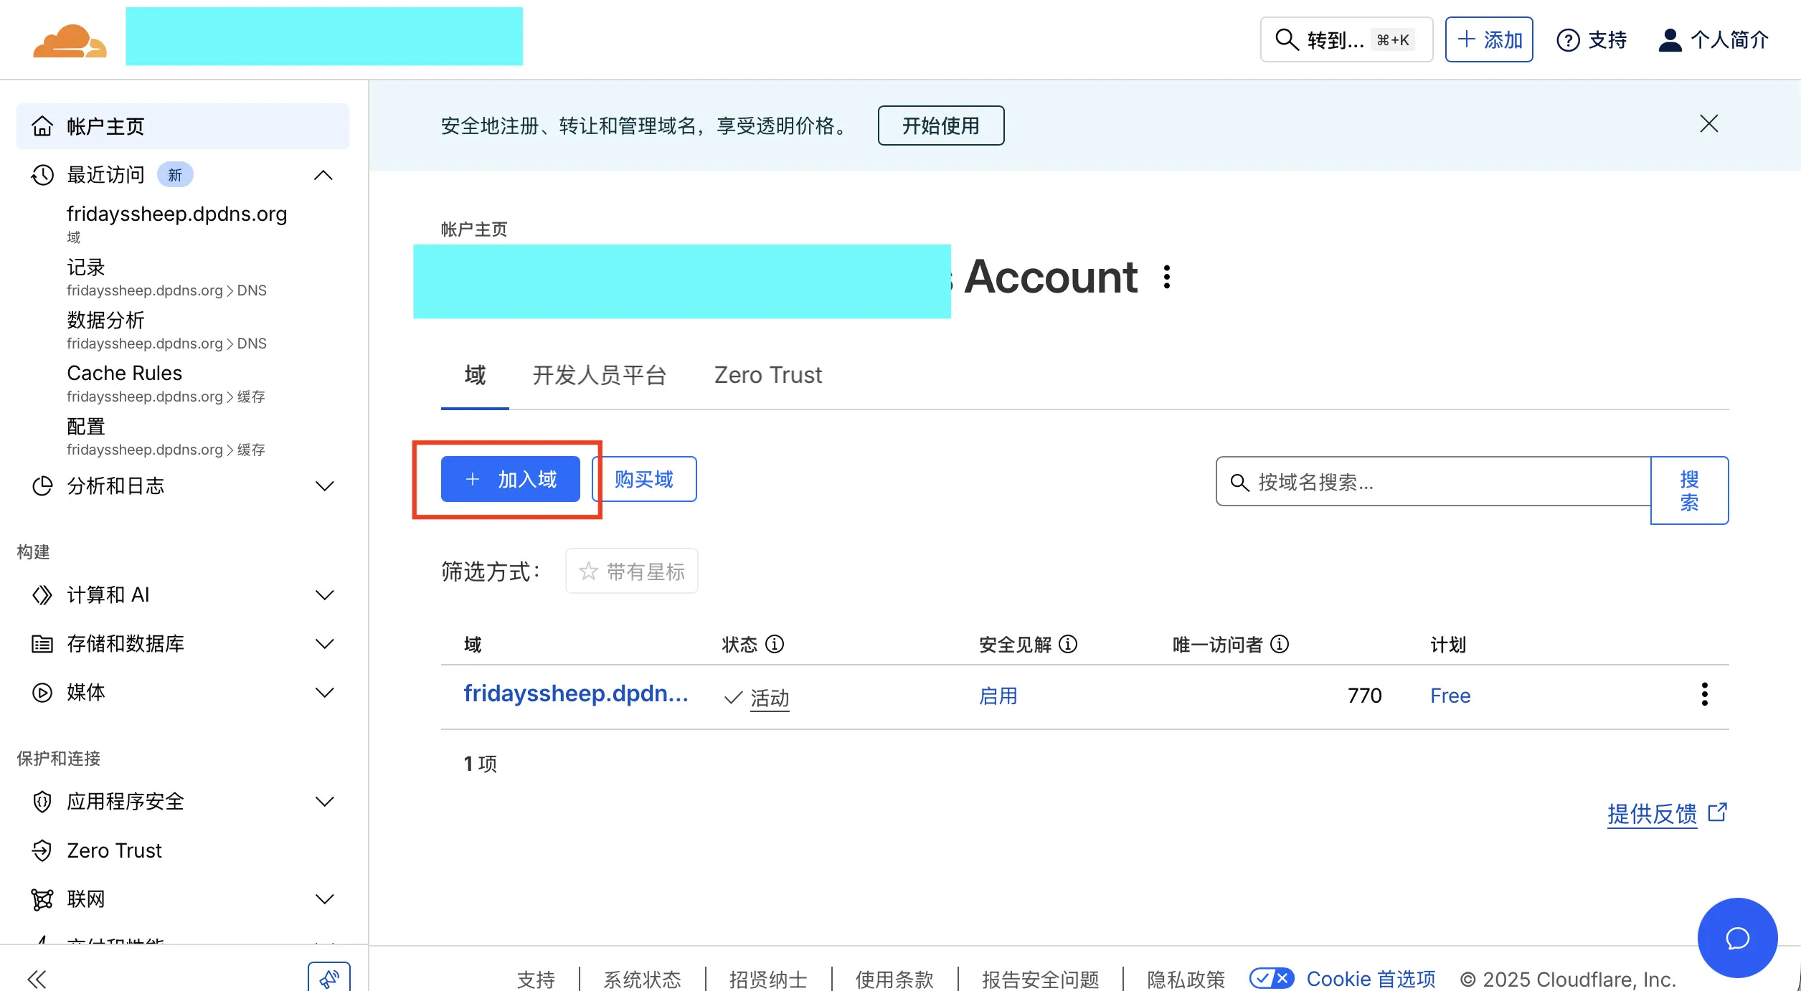The image size is (1801, 991).
Task: Click the info icon beside 状态 column
Action: [775, 644]
